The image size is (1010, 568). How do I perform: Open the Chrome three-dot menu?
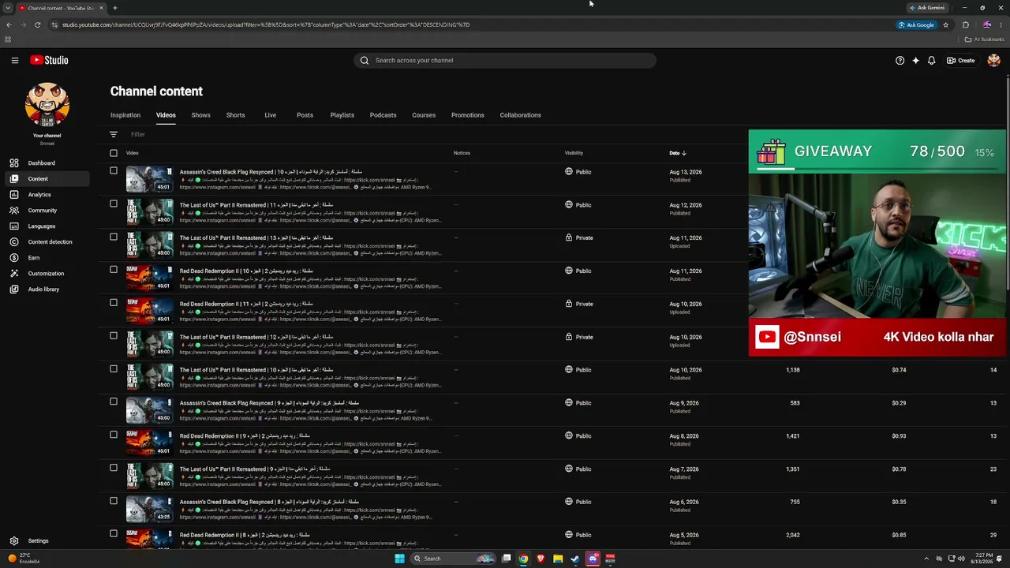click(1001, 24)
